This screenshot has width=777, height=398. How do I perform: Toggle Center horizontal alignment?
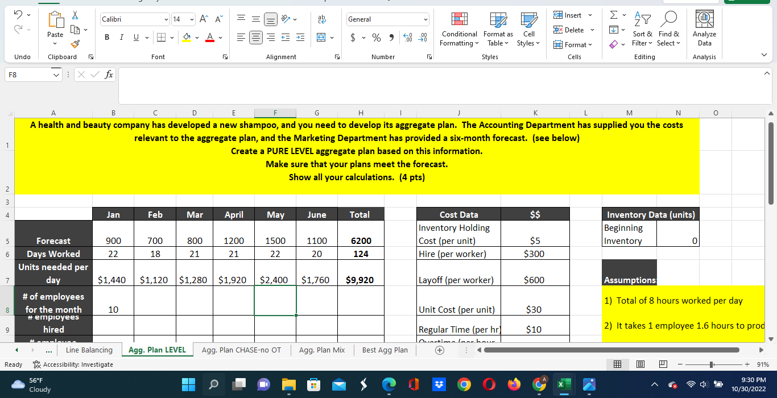[x=257, y=38]
